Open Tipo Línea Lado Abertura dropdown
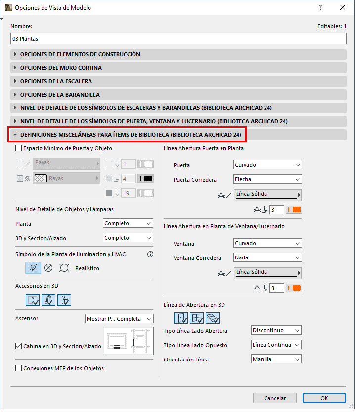 (x=276, y=330)
